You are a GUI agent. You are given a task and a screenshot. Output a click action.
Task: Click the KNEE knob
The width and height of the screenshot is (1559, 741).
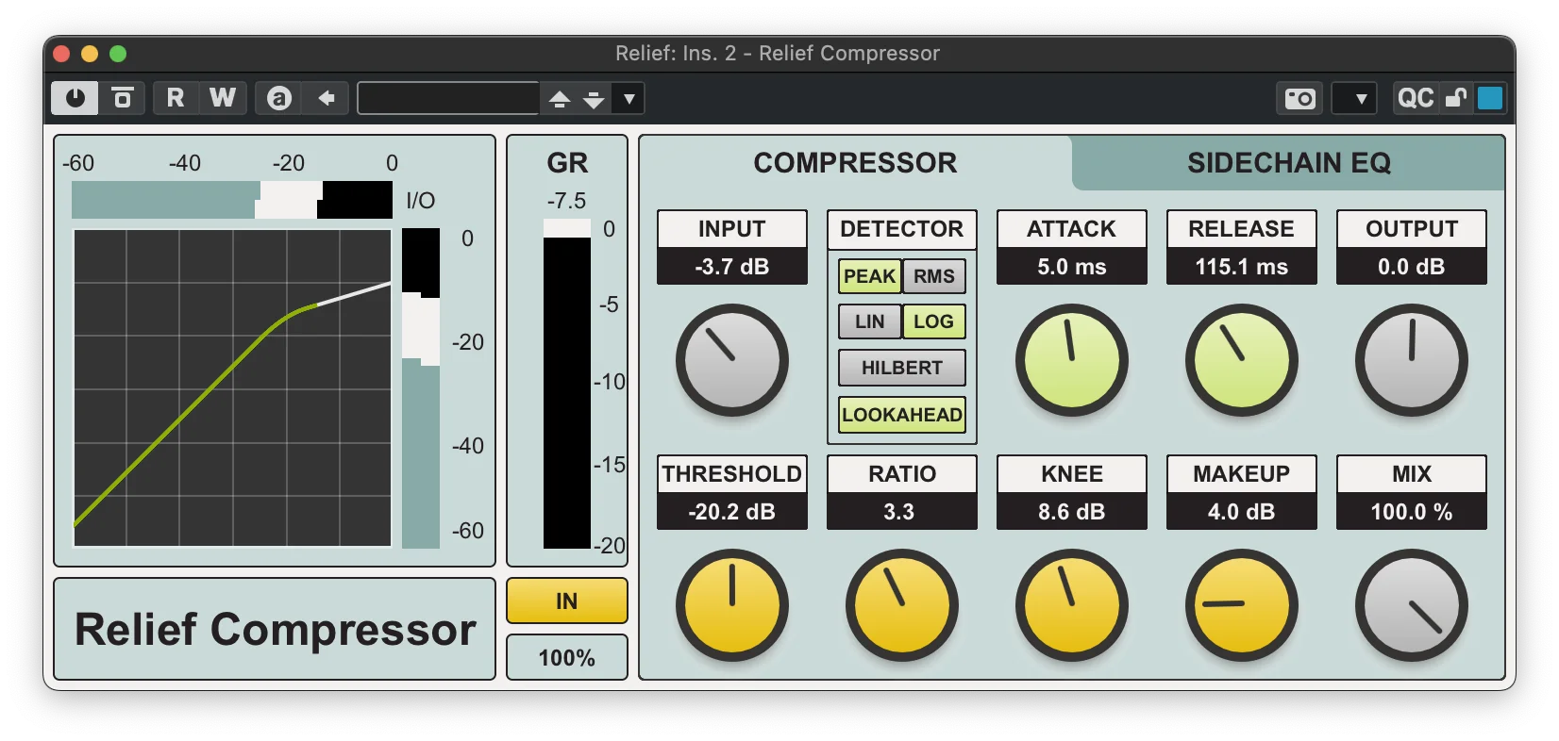click(x=1072, y=605)
